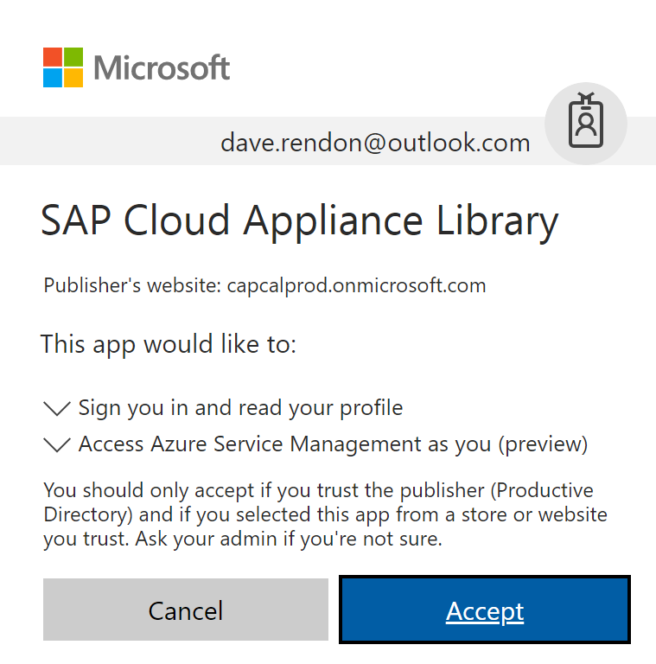This screenshot has width=656, height=664.
Task: Click the yellow square of Microsoft logo
Action: click(x=73, y=78)
